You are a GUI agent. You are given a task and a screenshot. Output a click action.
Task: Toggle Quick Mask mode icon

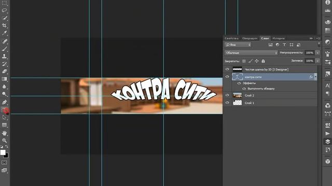click(4, 163)
